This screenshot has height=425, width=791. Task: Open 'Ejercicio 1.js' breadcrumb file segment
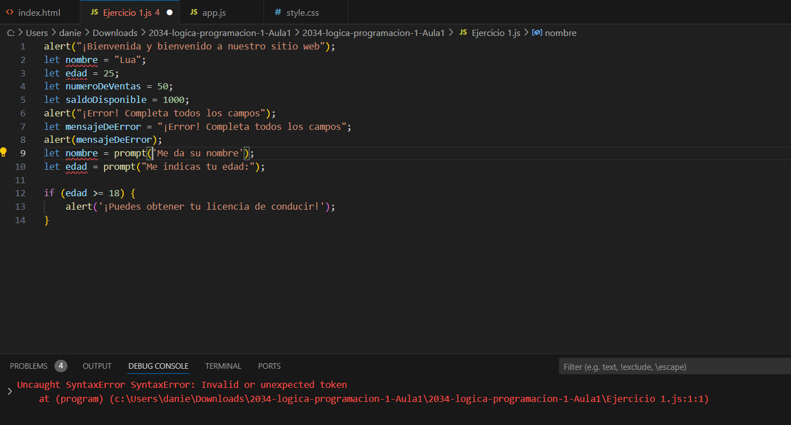click(x=496, y=33)
